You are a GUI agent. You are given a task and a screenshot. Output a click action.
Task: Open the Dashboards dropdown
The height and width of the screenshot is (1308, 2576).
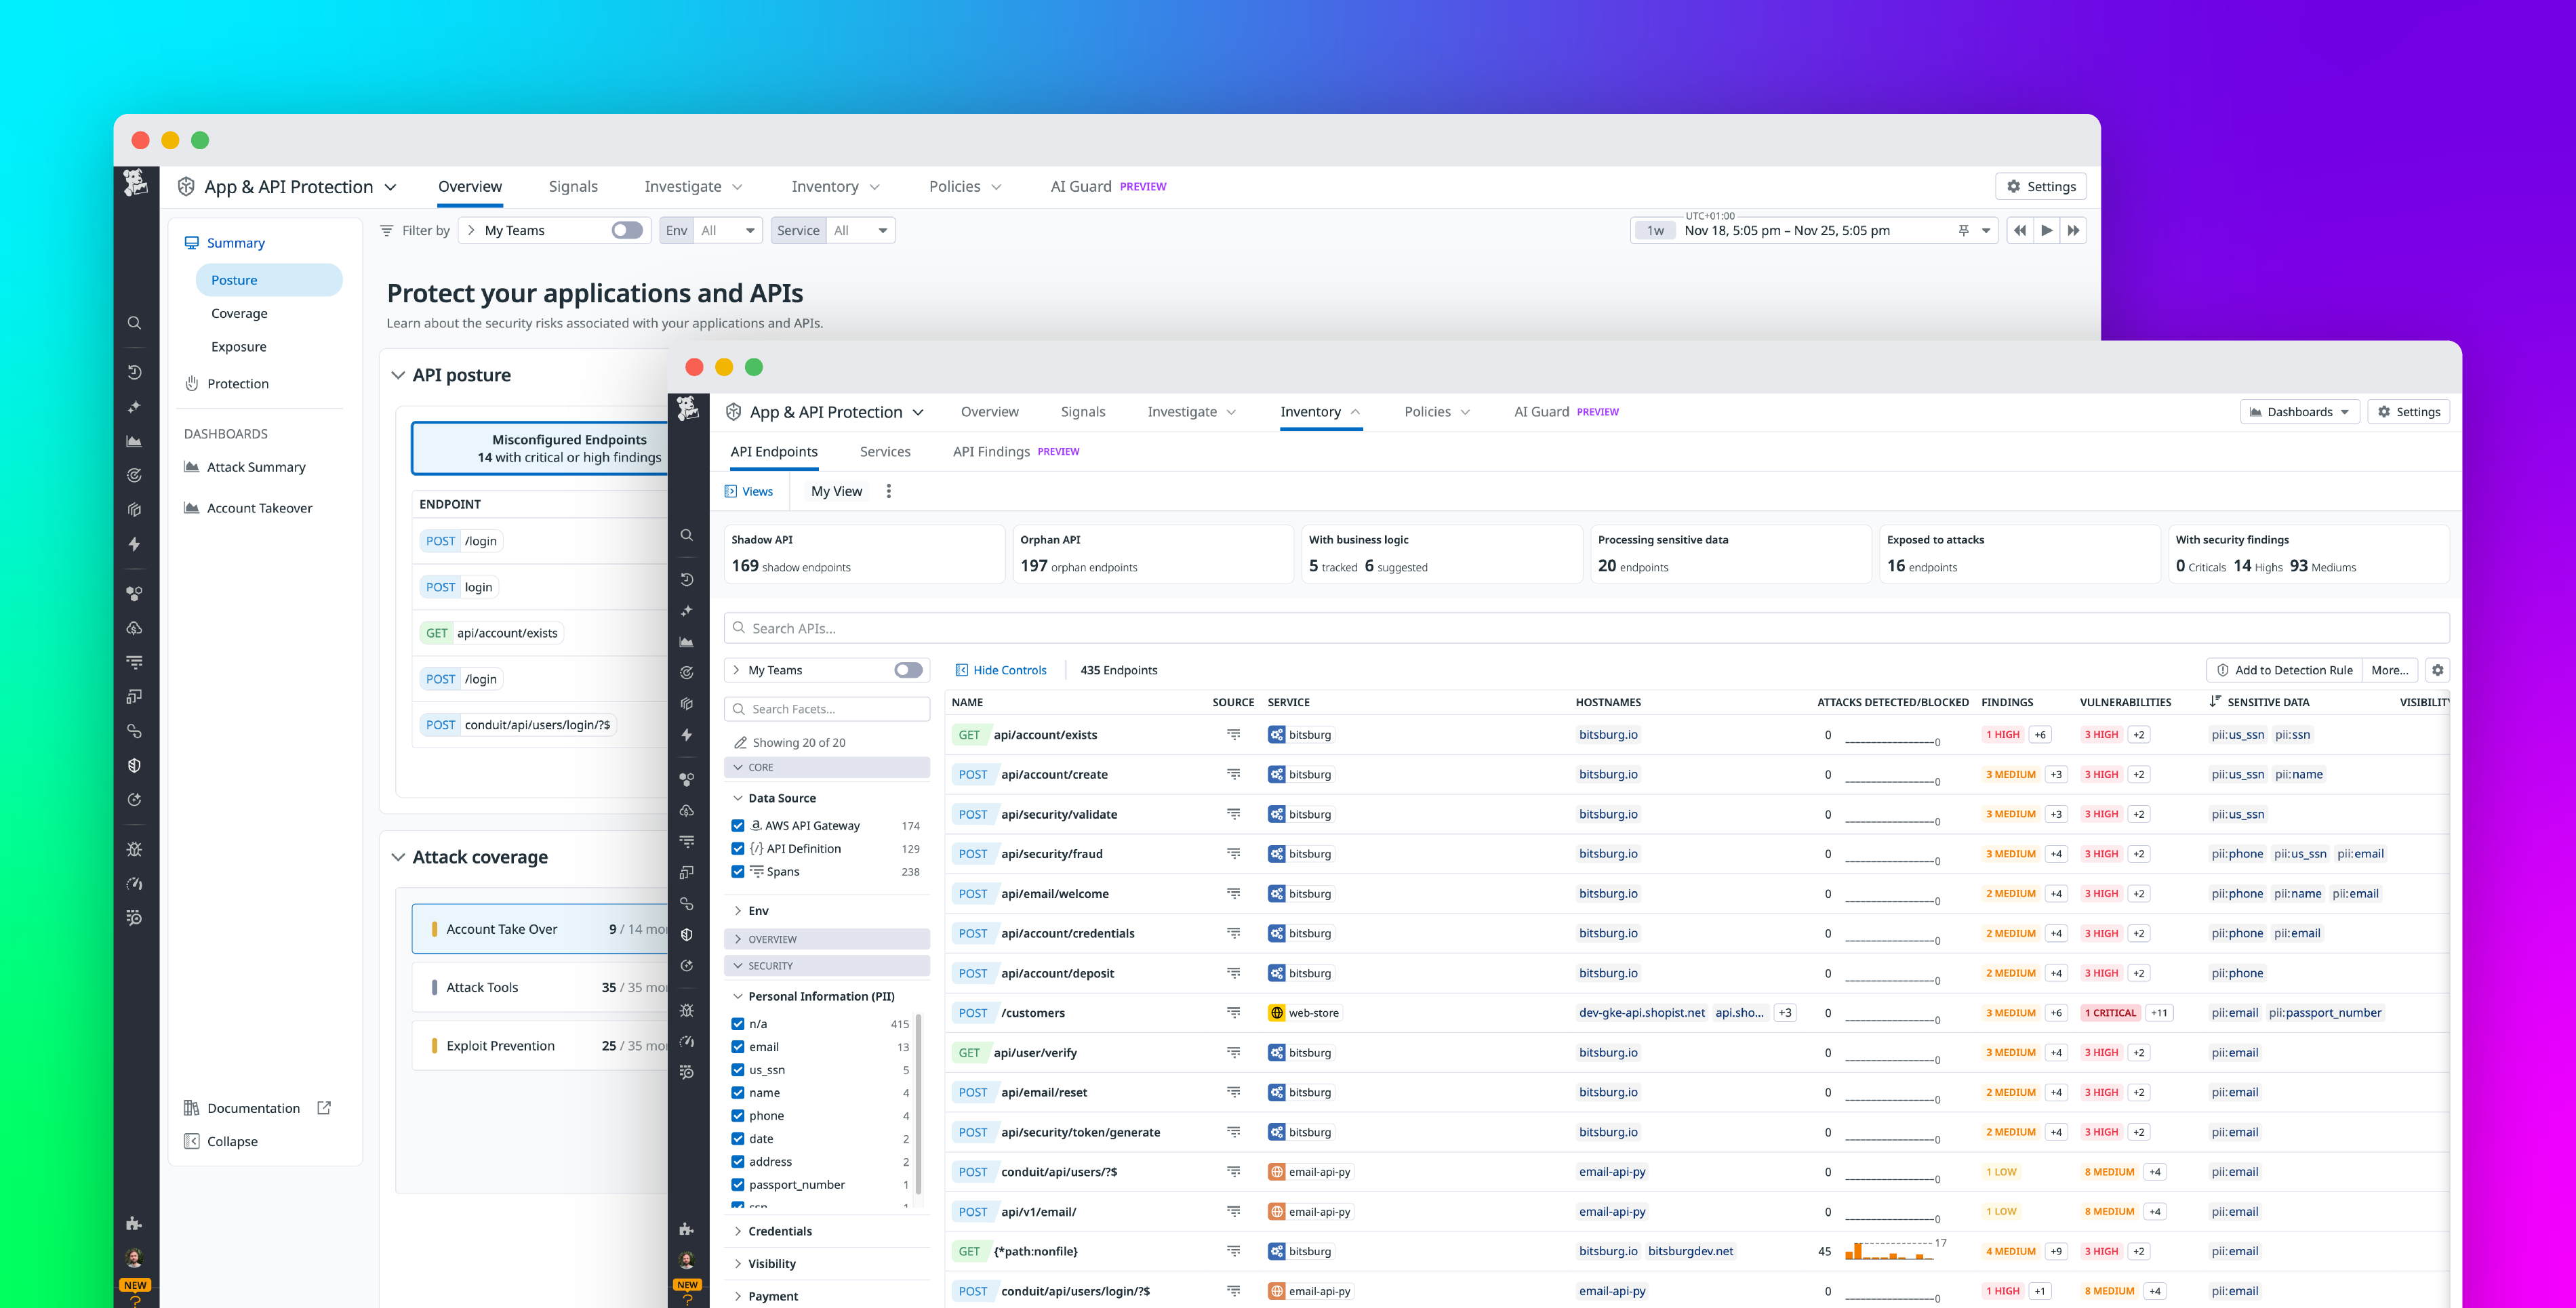click(2299, 411)
